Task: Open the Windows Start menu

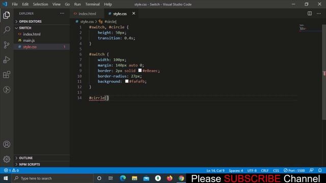Action: (x=6, y=178)
